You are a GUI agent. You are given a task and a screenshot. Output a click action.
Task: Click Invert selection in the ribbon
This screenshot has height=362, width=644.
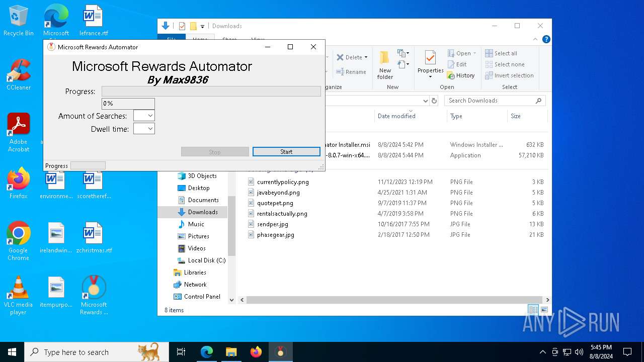click(509, 75)
